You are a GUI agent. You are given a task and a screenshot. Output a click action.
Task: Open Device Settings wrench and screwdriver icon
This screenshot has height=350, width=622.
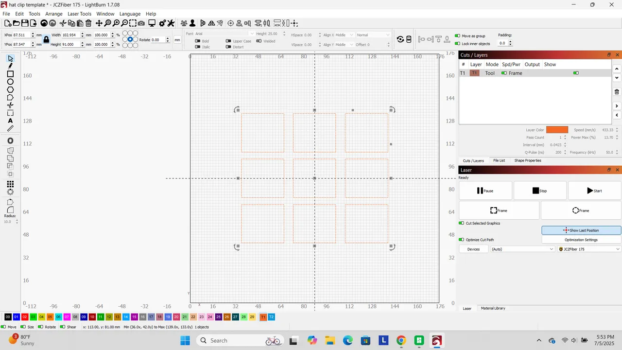[x=171, y=23]
